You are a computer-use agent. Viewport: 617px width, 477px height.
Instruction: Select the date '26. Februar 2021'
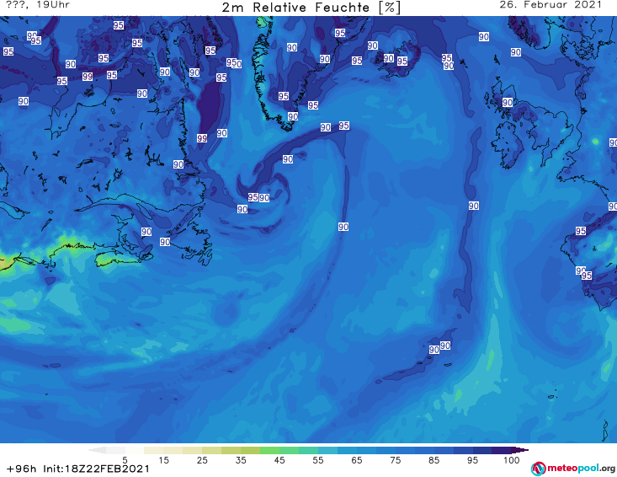tap(551, 5)
